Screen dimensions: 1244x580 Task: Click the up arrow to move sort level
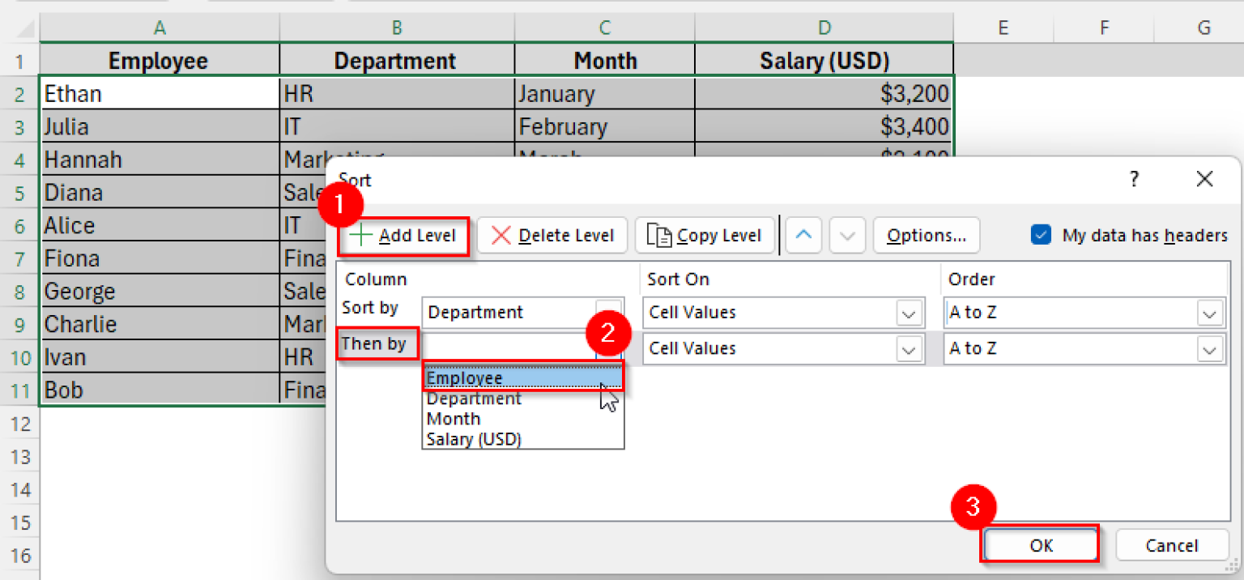point(803,235)
